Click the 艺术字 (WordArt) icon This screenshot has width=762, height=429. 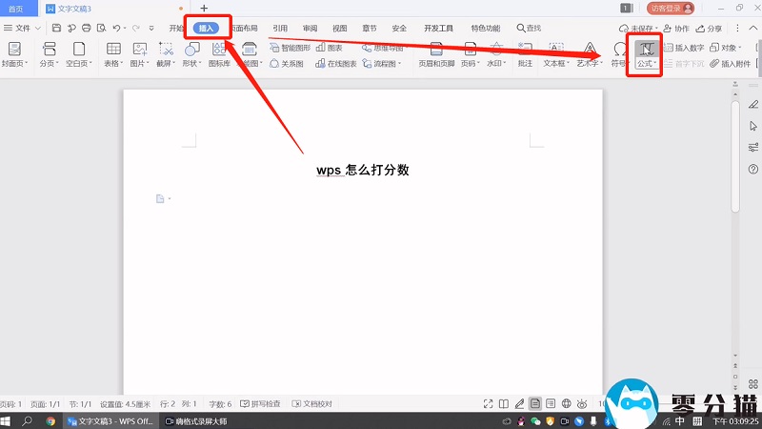click(x=590, y=53)
